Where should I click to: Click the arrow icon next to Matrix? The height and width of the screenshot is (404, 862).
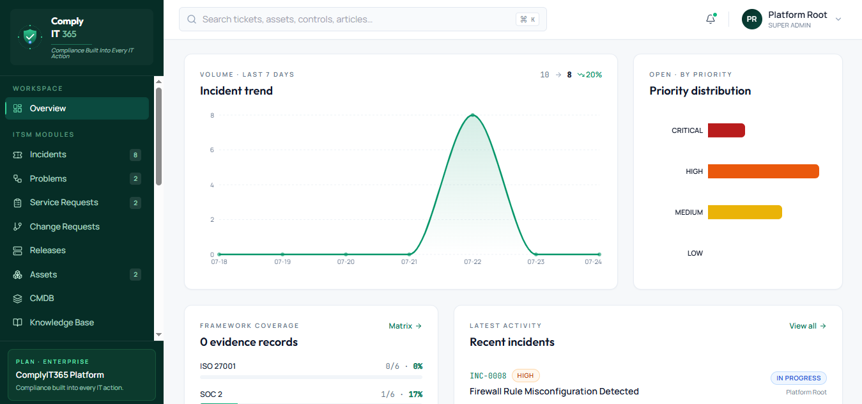[419, 326]
